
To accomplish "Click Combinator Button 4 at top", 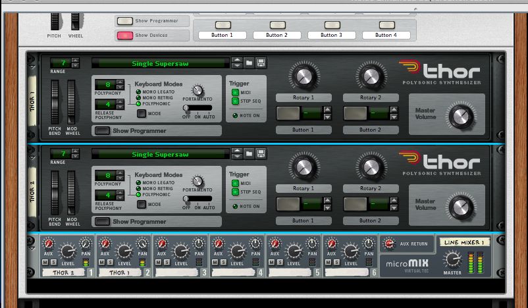I will [x=386, y=25].
